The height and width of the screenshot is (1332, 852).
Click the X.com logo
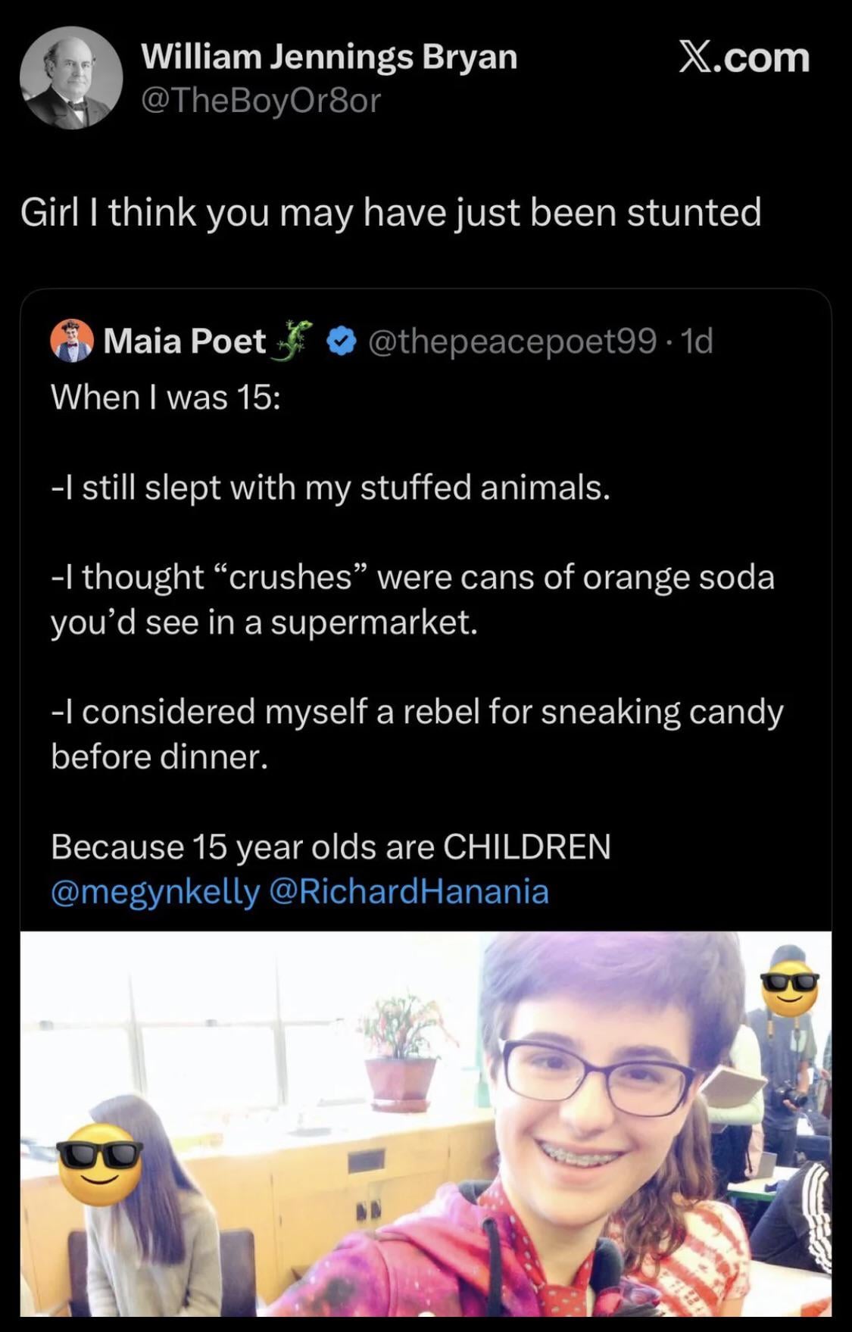pos(744,58)
